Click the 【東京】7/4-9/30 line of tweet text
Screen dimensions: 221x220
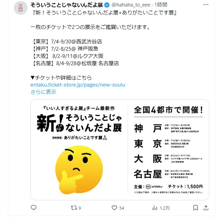(x=66, y=41)
